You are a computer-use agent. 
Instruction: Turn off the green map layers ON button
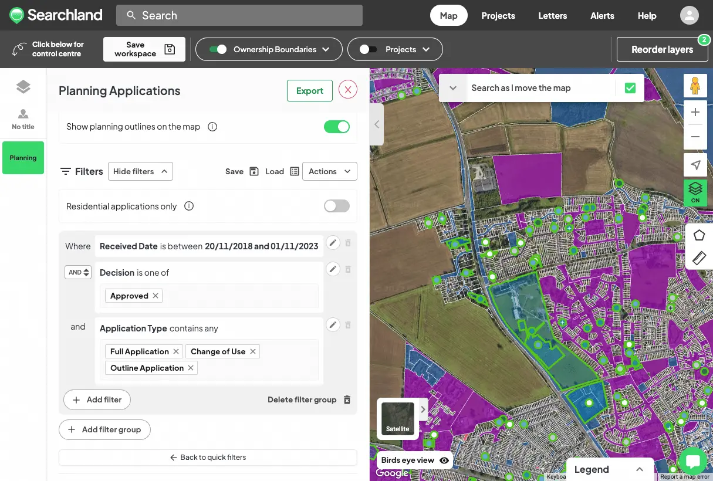point(695,192)
